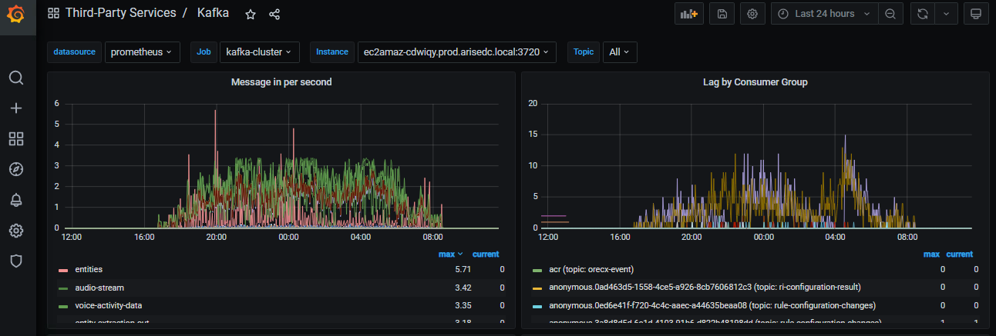This screenshot has width=996, height=336.
Task: Click the acr series color swatch
Action: [538, 270]
